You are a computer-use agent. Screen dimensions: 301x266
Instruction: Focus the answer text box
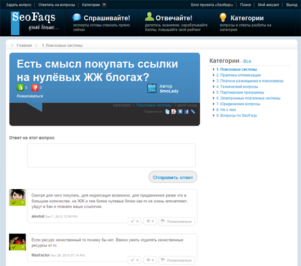tap(112, 156)
